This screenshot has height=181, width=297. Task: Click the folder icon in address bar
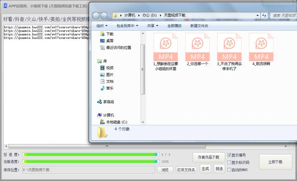pos(115,15)
